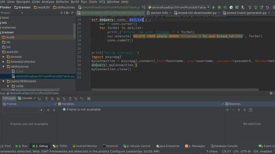This screenshot has height=154, width=275.
Task: Click the previous frame up arrow
Action: point(48,110)
